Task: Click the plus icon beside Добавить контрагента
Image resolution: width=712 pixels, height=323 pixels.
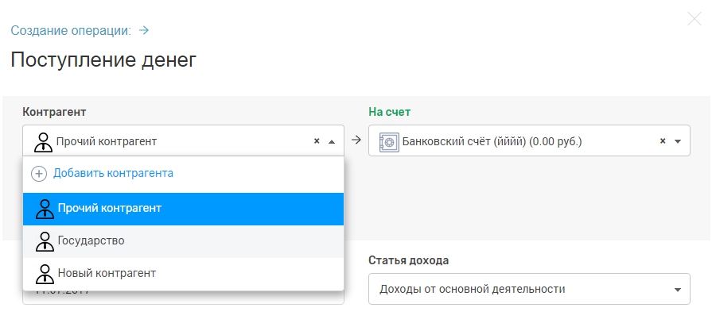Action: pyautogui.click(x=39, y=173)
